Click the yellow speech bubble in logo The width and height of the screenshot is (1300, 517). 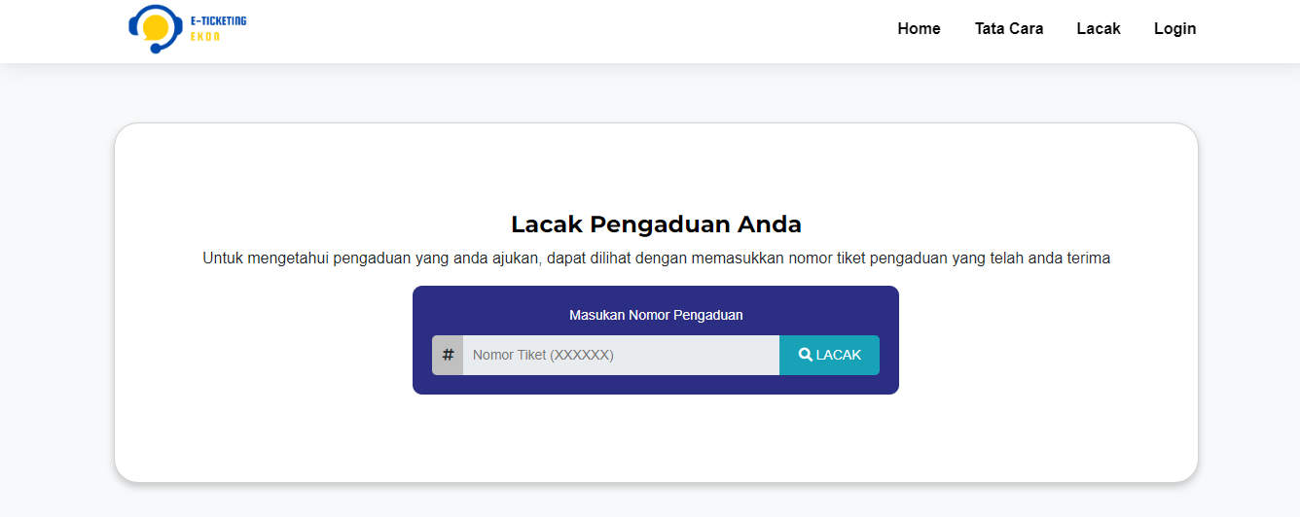(x=155, y=28)
